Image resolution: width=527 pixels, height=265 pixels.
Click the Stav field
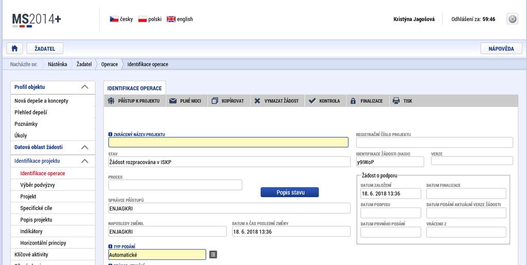(229, 162)
